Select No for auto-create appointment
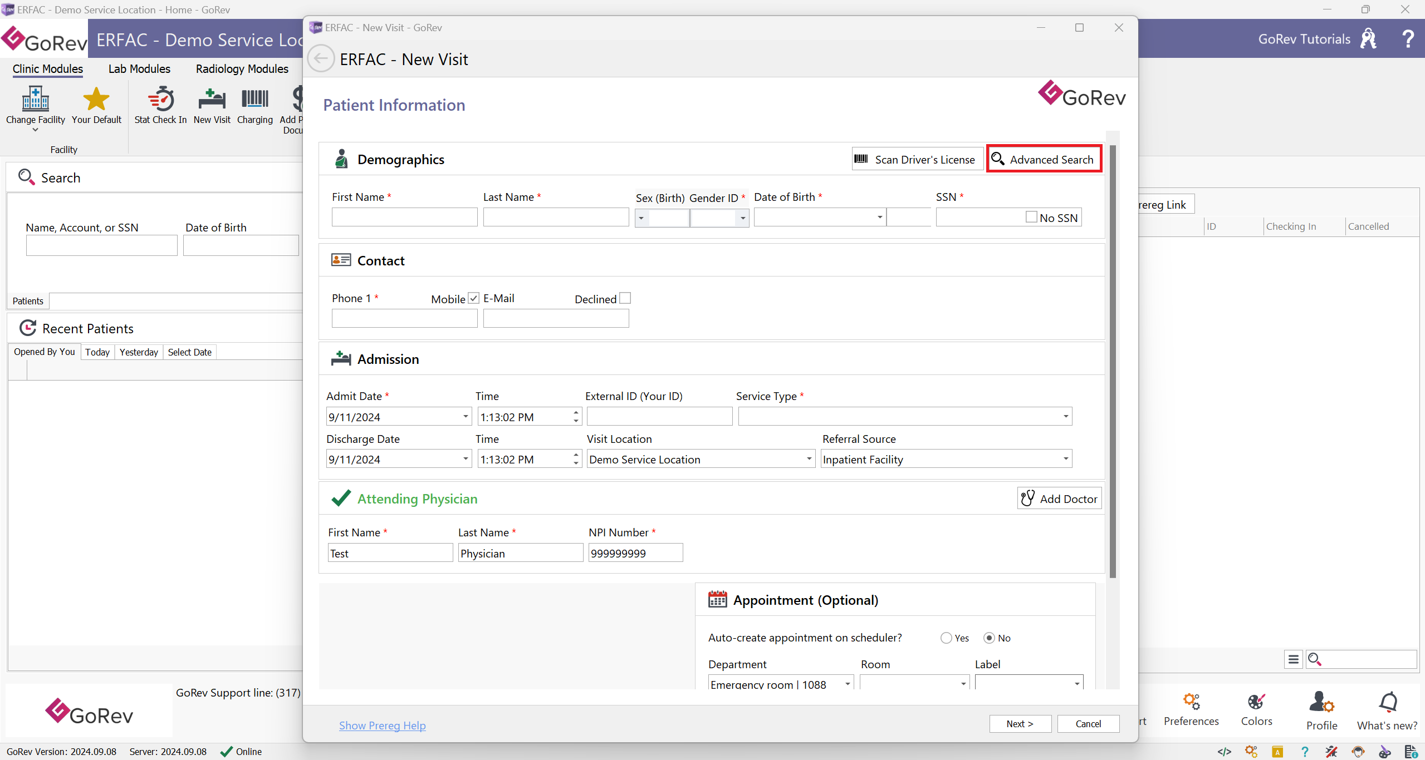The width and height of the screenshot is (1425, 760). click(989, 638)
